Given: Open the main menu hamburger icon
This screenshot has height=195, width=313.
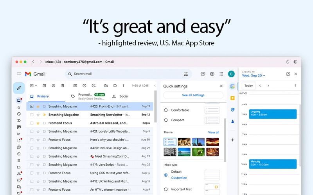Looking at the screenshot, I should click(x=19, y=74).
